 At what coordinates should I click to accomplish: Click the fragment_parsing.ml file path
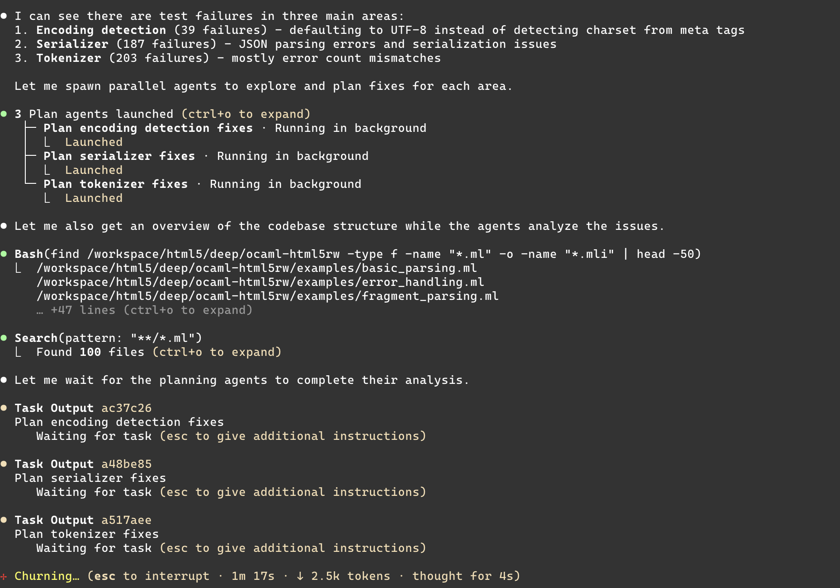pos(267,296)
